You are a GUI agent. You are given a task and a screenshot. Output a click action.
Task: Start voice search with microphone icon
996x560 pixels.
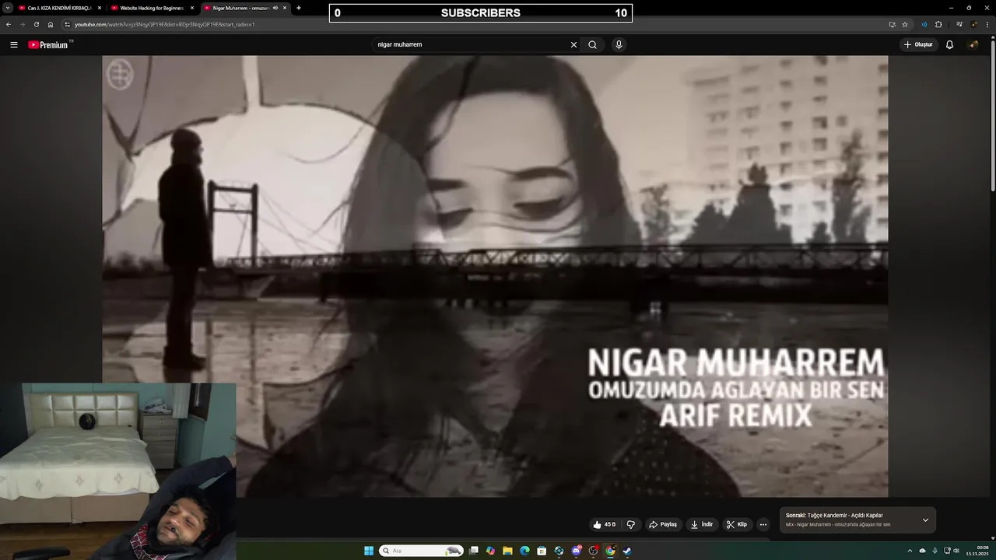[619, 45]
